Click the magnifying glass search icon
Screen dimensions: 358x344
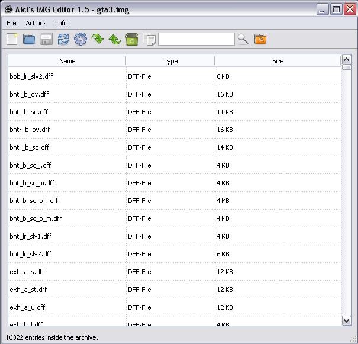[243, 39]
